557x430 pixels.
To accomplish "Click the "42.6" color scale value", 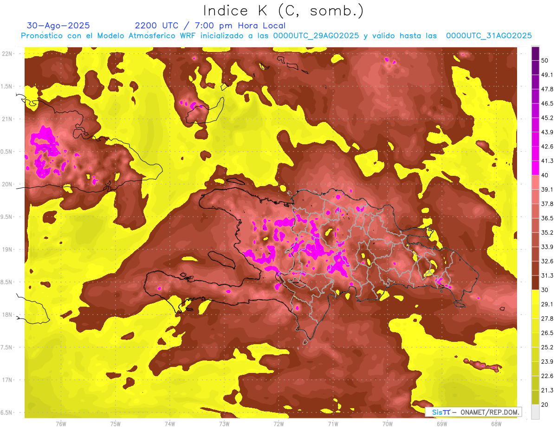I will click(547, 146).
